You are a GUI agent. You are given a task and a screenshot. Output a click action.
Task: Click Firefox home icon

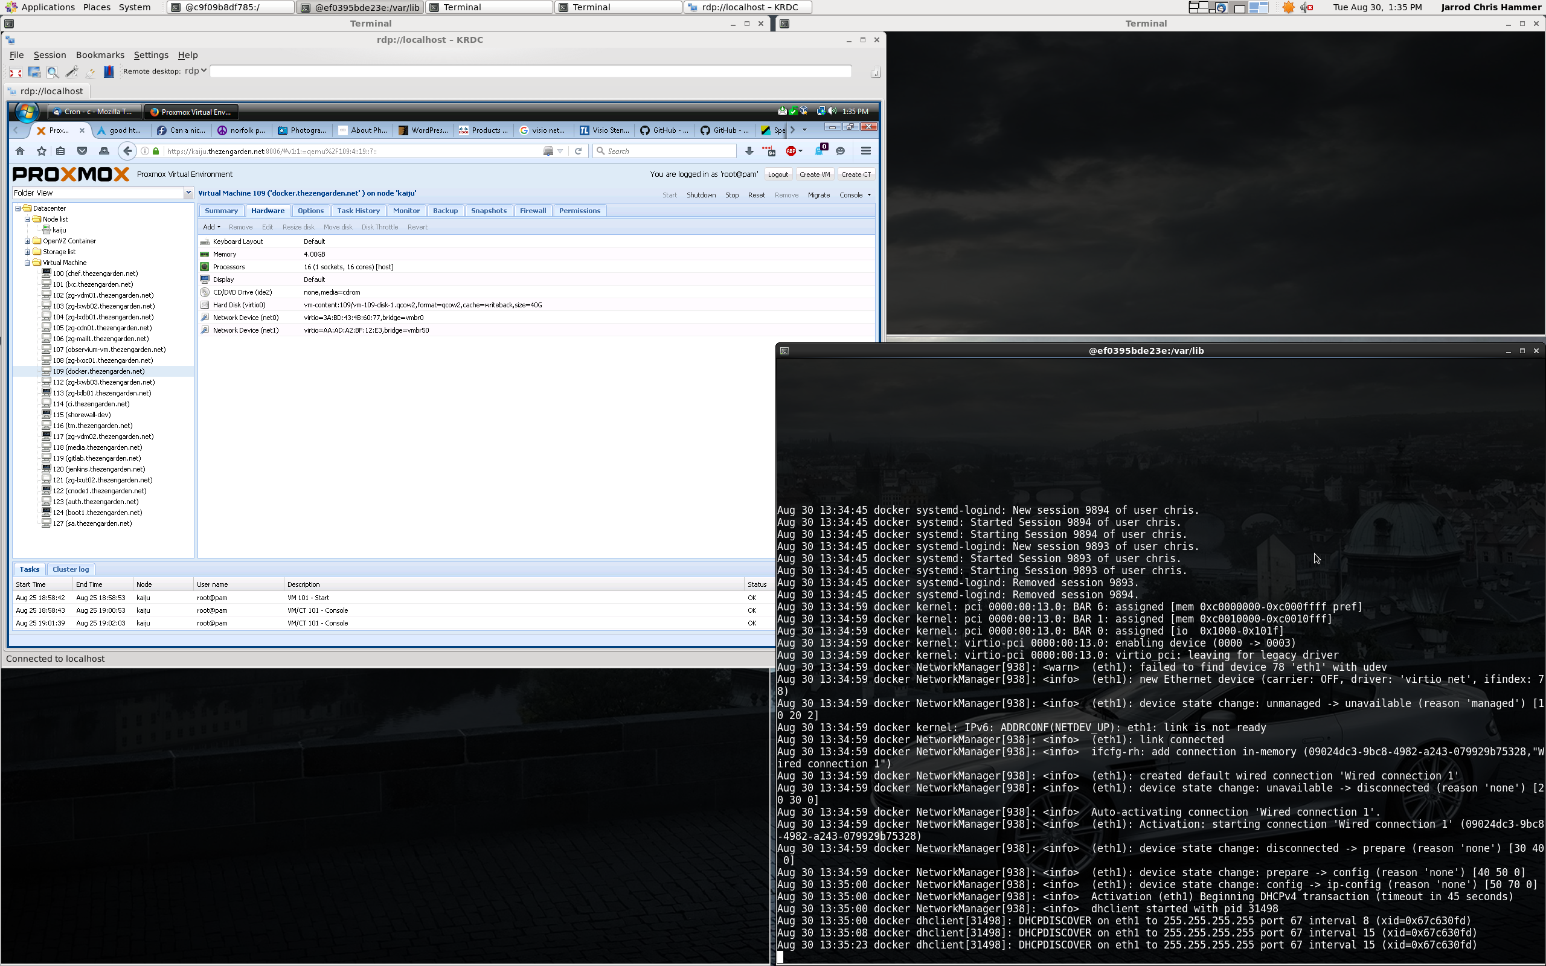(20, 152)
